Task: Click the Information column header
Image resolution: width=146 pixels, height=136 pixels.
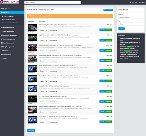Action: coord(42,21)
